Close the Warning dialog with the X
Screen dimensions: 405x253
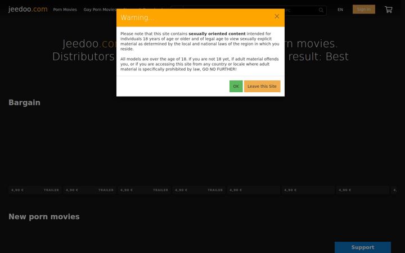point(277,16)
